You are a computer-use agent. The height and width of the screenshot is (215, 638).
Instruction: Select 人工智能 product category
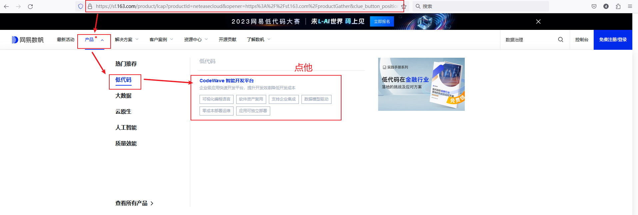(126, 127)
